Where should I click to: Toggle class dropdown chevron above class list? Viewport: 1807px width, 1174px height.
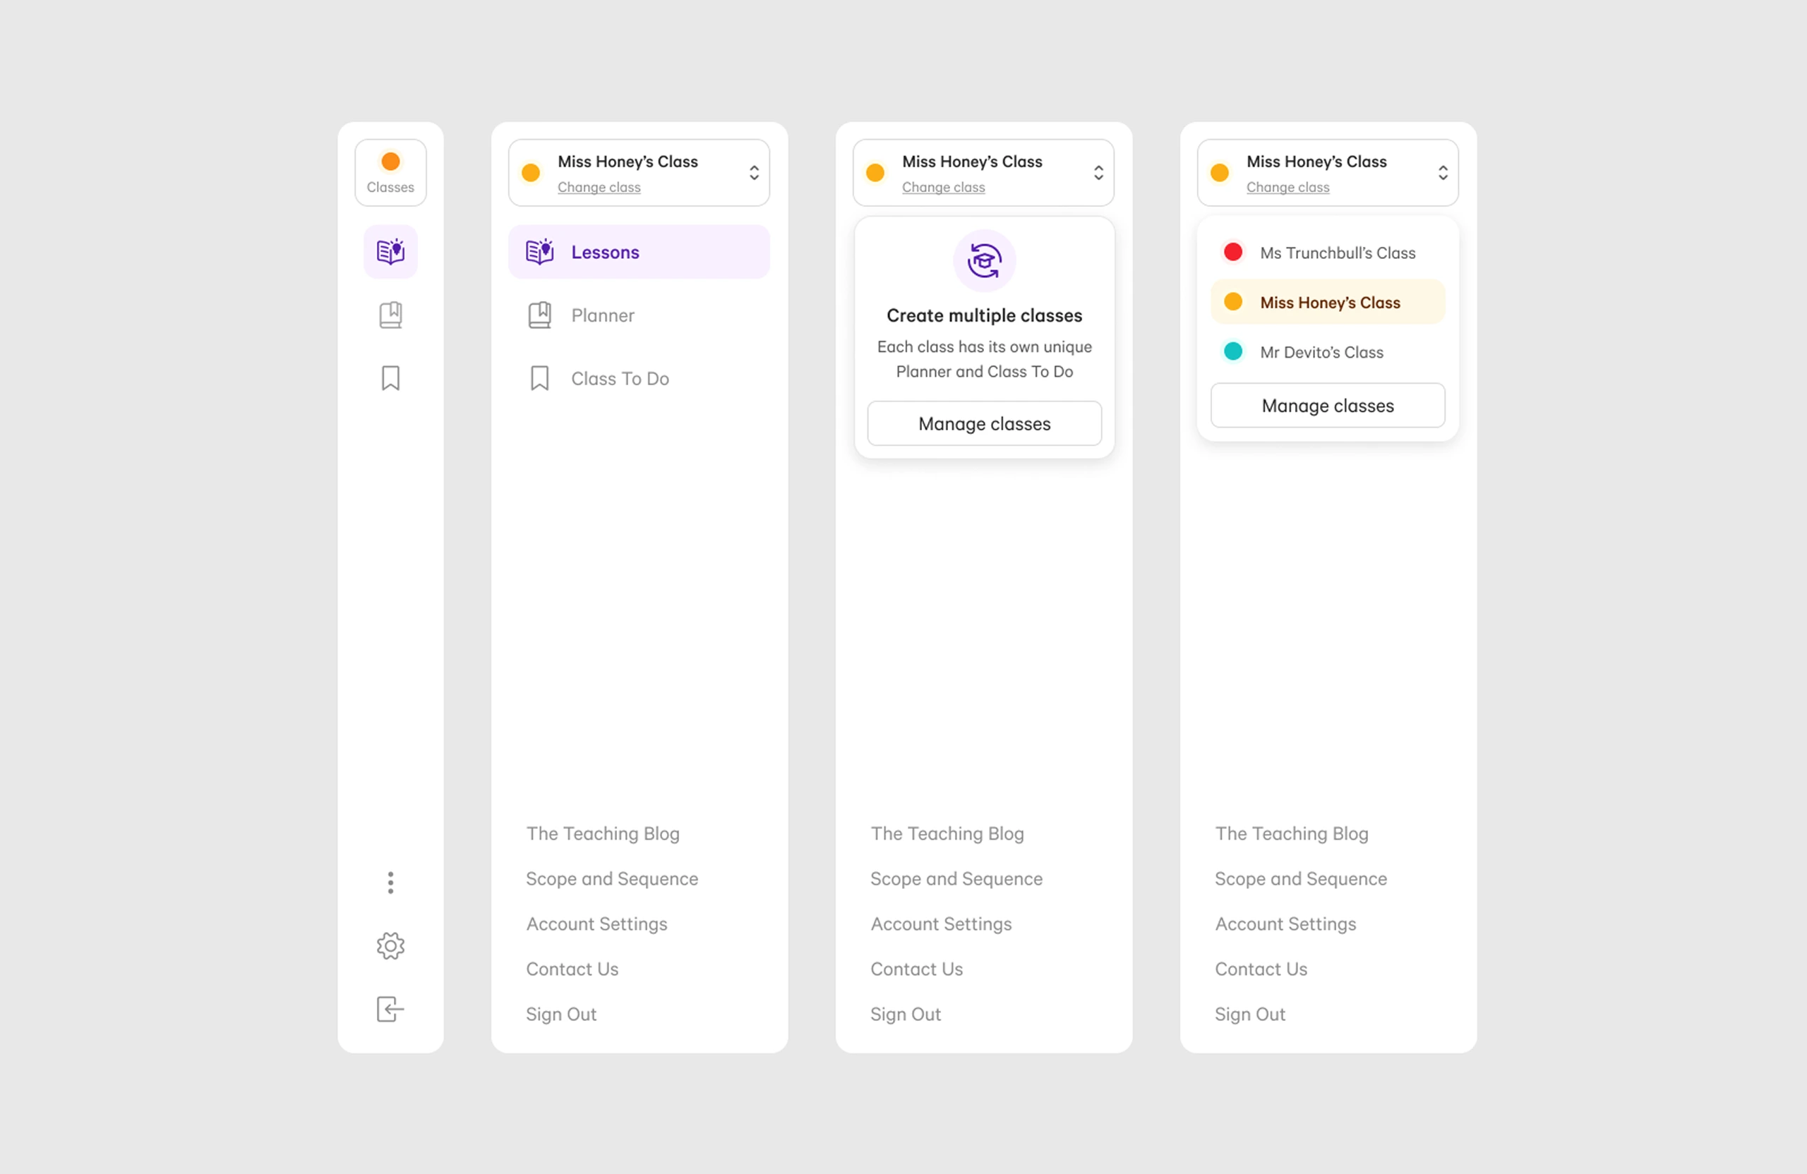1443,172
